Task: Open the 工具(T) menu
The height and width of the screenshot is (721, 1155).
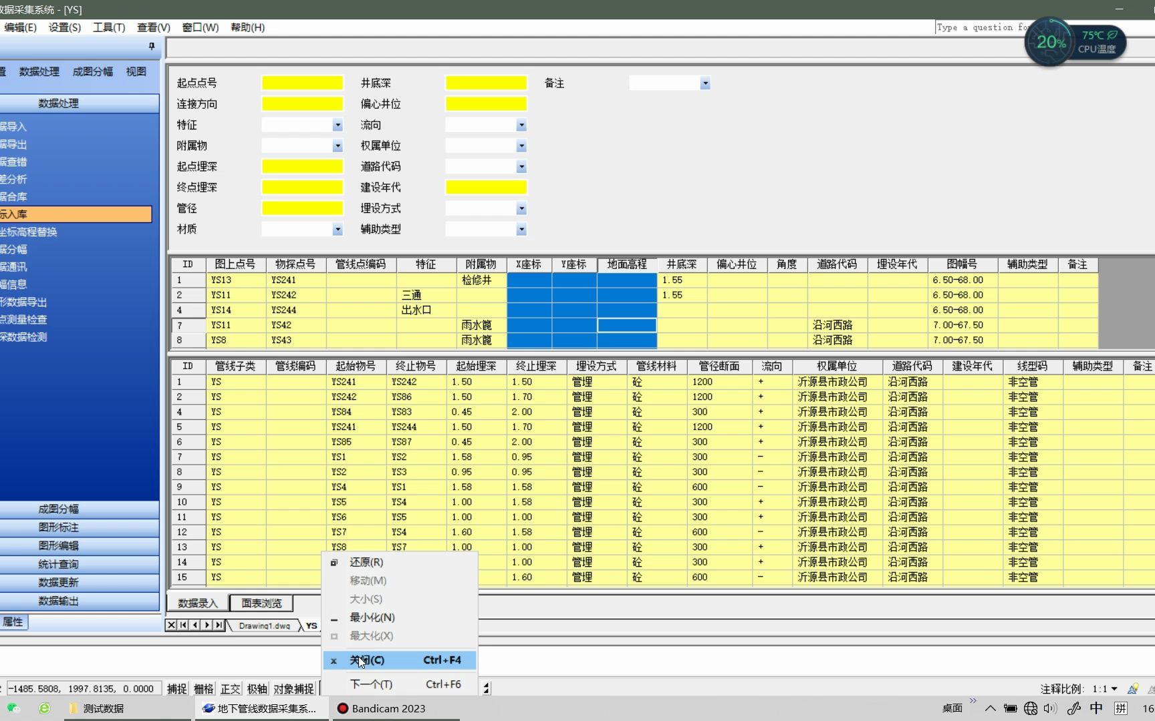Action: pos(109,27)
